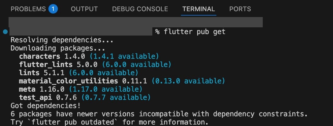Click the Problems count badge showing 1

(53, 9)
